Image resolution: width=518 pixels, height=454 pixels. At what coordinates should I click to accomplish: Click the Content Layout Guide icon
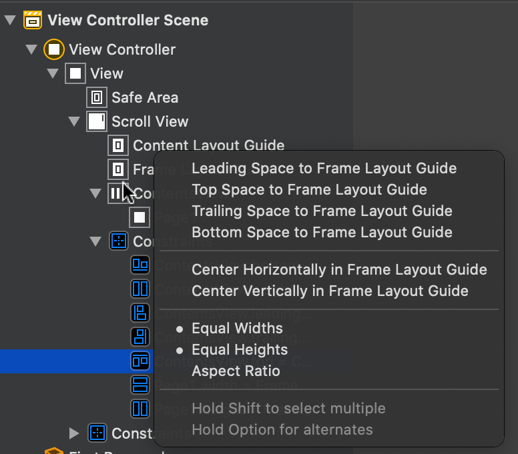pyautogui.click(x=118, y=145)
